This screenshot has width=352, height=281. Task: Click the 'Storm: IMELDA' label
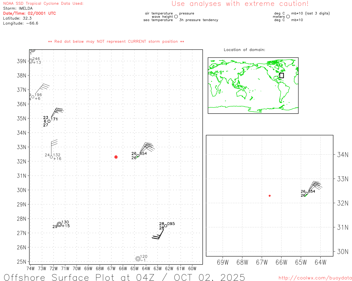pyautogui.click(x=18, y=8)
